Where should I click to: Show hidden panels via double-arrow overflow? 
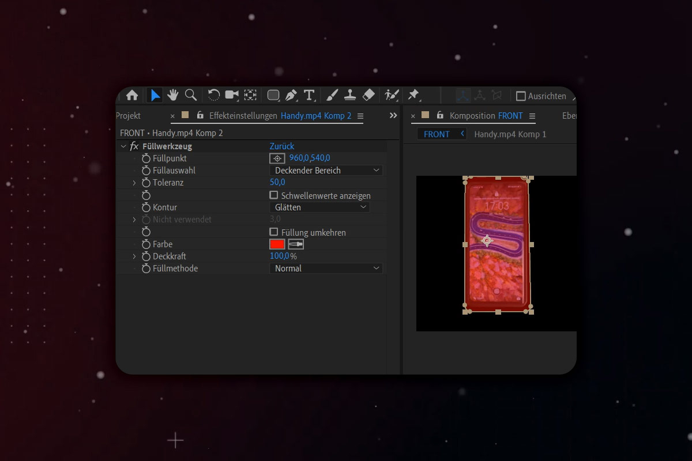[x=393, y=115]
